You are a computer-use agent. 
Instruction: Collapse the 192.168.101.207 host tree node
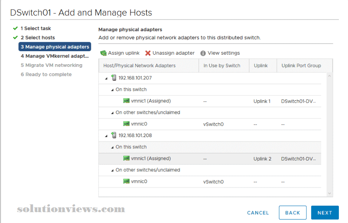tap(106, 78)
